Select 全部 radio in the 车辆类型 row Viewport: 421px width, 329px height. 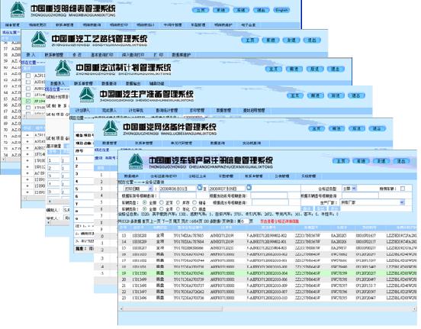pyautogui.click(x=145, y=202)
